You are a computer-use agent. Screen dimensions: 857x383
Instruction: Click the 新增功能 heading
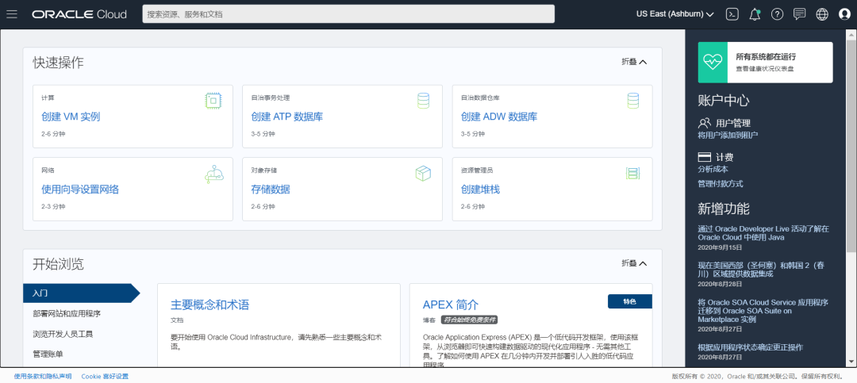point(724,209)
